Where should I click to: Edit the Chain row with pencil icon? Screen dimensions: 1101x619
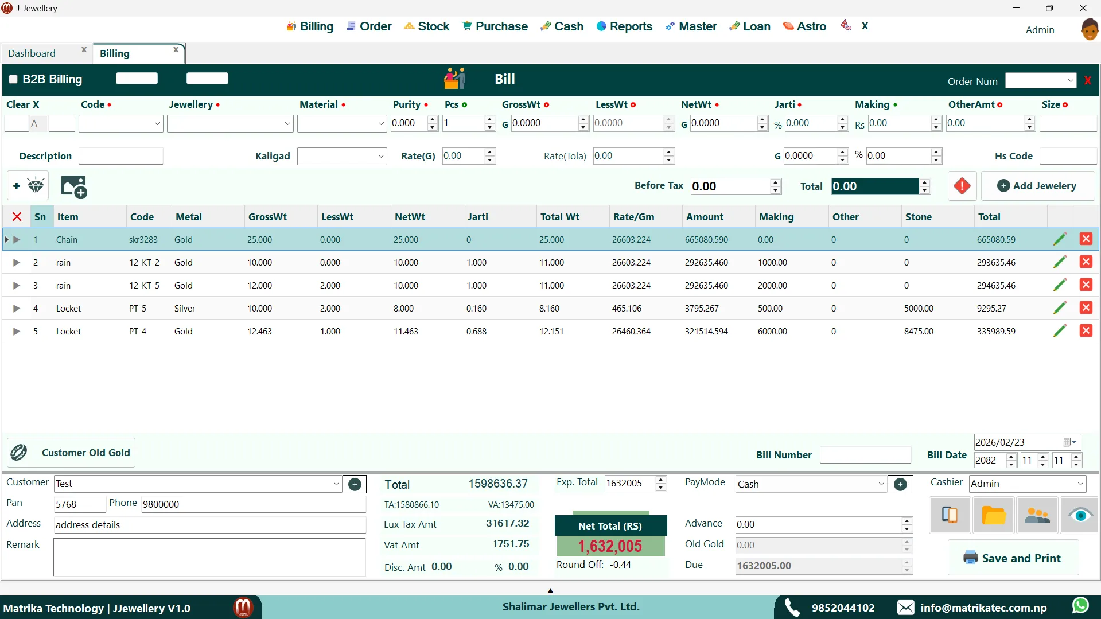(1060, 239)
